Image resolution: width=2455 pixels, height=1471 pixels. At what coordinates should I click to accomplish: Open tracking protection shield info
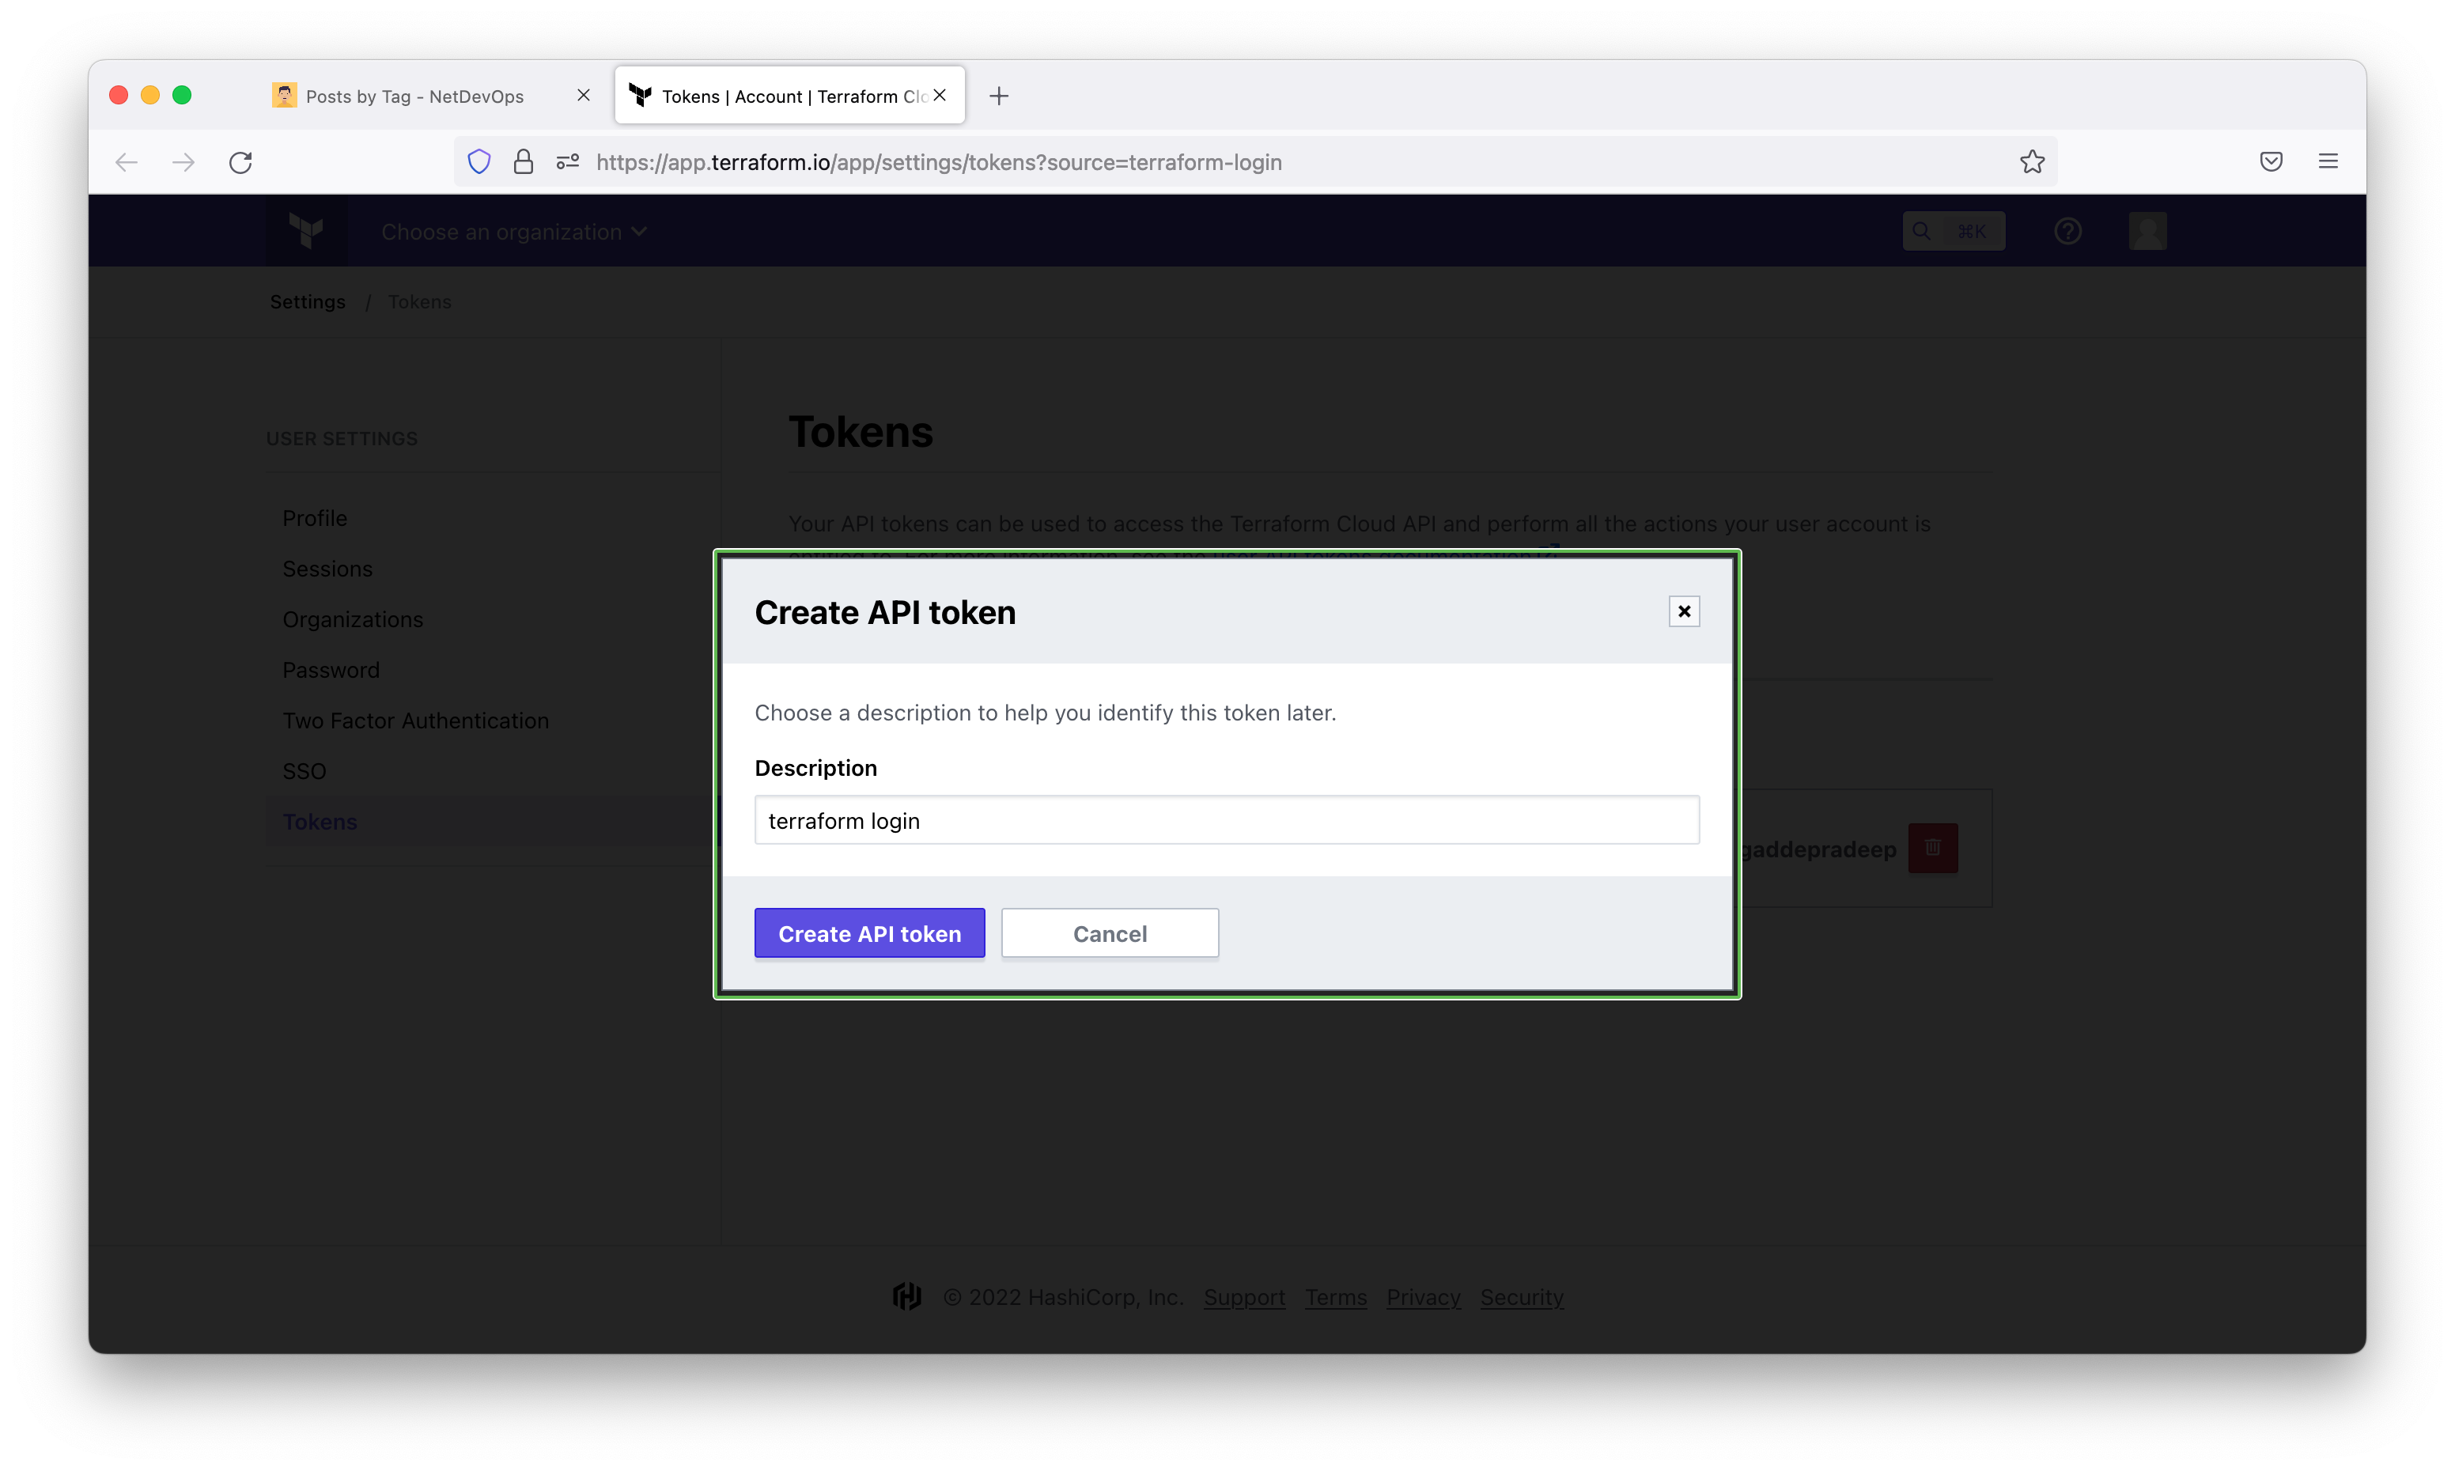pyautogui.click(x=479, y=161)
